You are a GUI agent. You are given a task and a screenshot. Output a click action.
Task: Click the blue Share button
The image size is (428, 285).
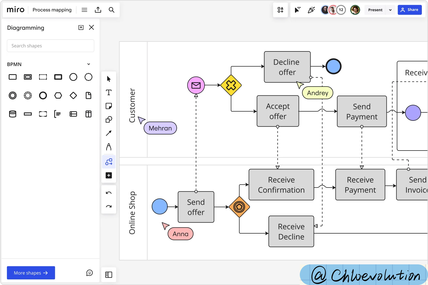(x=409, y=10)
